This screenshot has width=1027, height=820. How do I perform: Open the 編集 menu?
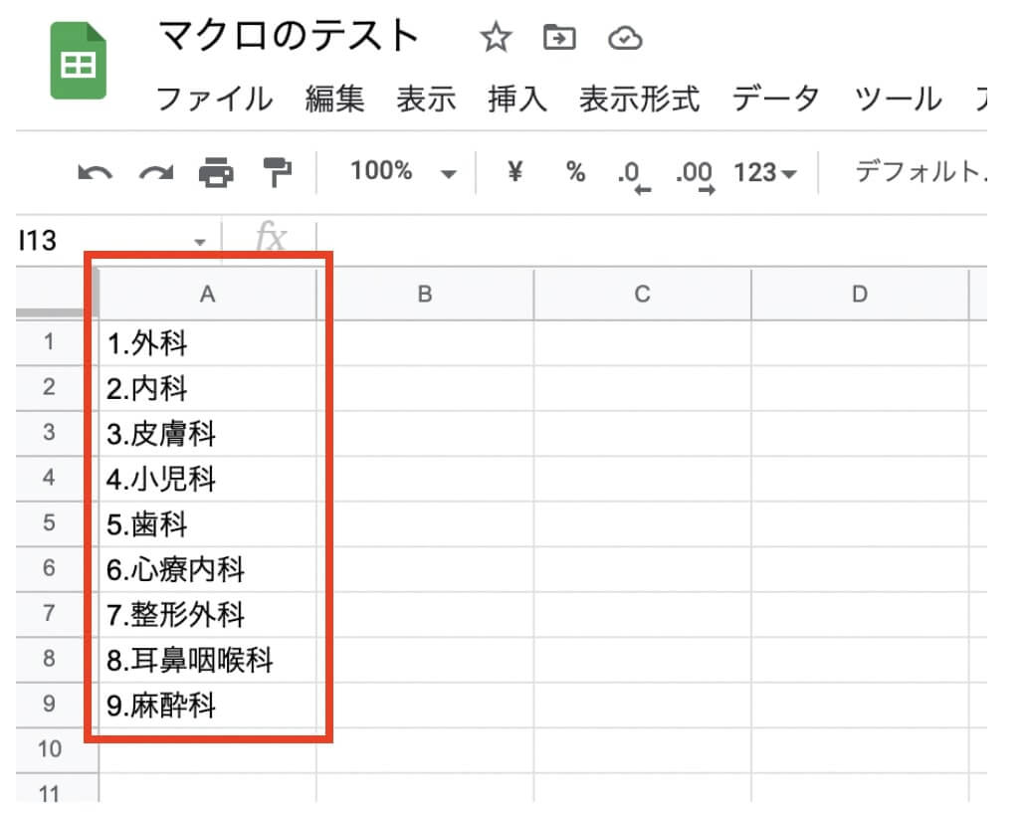(x=334, y=100)
